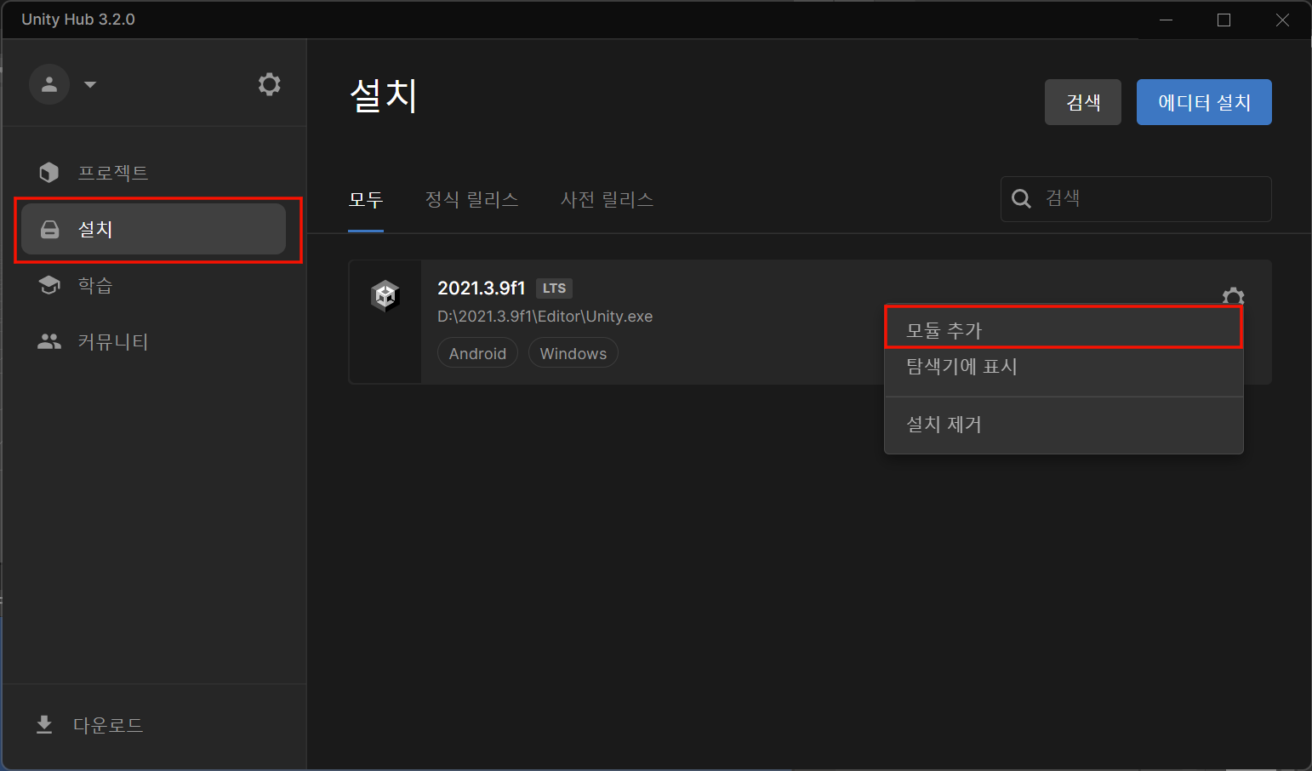This screenshot has width=1312, height=771.
Task: Switch to the 사전 릴리스 tab
Action: pyautogui.click(x=607, y=200)
